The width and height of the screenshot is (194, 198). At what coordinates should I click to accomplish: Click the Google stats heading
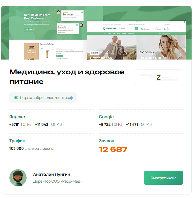coord(106,117)
